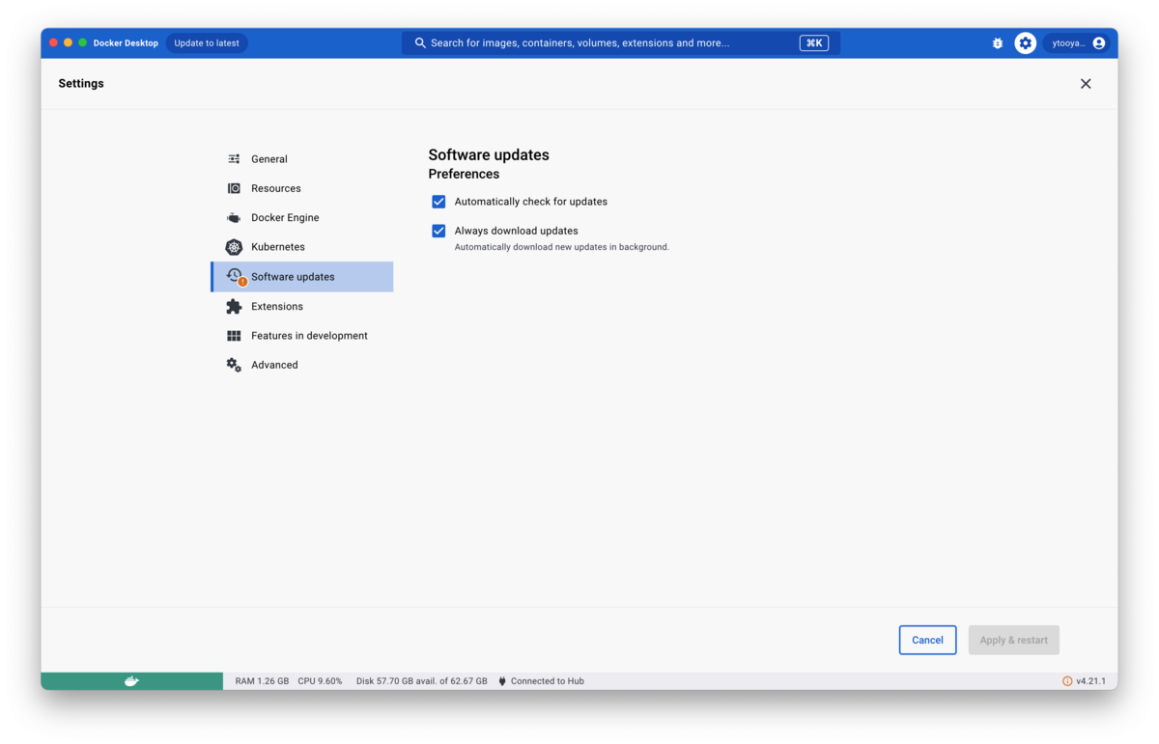The width and height of the screenshot is (1159, 744).
Task: Click the Preferences subheading
Action: pyautogui.click(x=464, y=175)
